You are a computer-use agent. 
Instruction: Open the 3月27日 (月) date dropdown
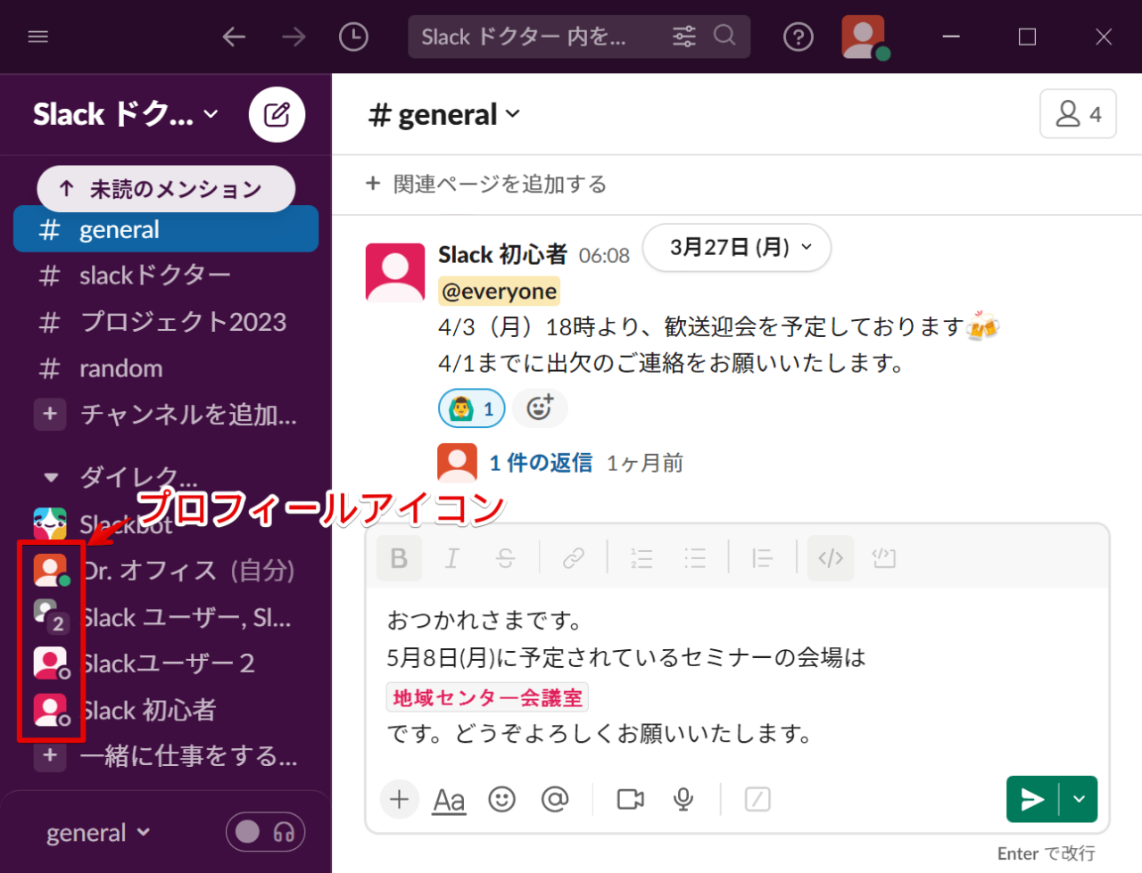click(x=737, y=247)
